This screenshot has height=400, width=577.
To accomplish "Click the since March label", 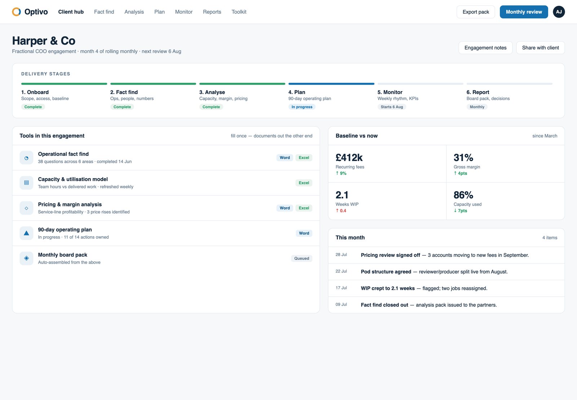I will pyautogui.click(x=545, y=136).
